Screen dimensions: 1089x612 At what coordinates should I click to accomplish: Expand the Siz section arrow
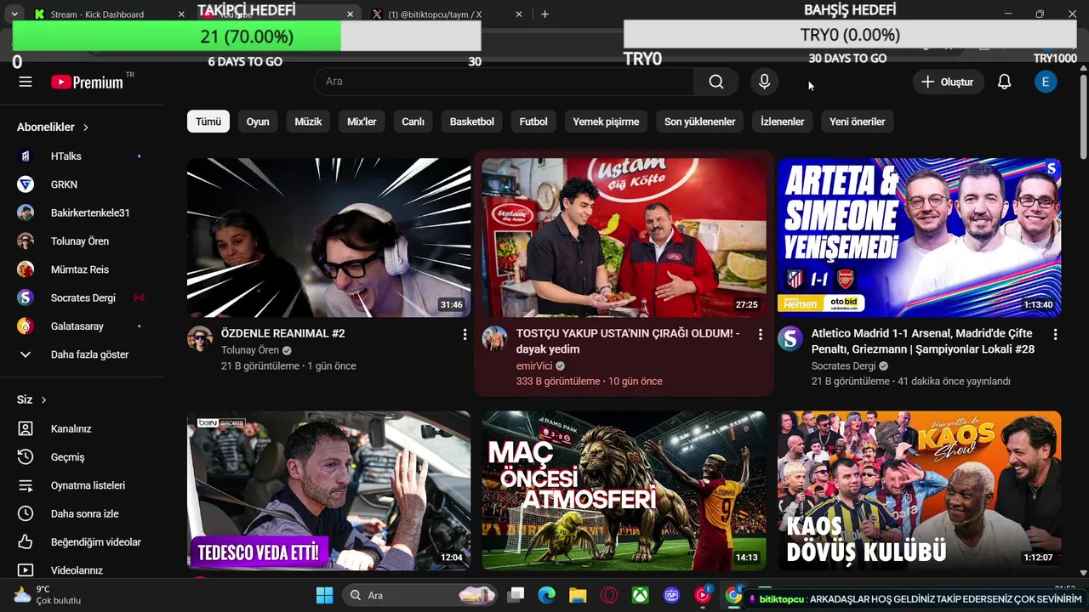click(43, 399)
